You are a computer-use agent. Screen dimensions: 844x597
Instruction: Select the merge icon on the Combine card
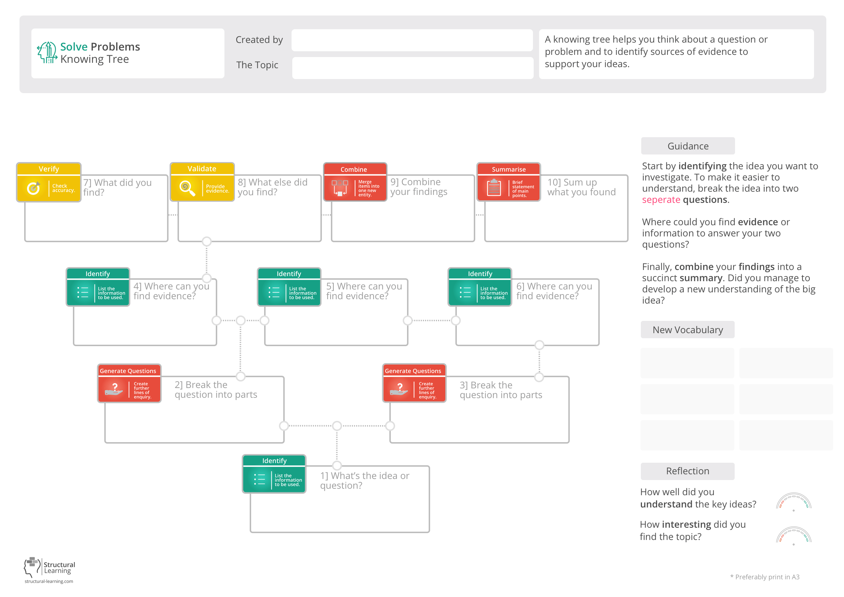[340, 187]
